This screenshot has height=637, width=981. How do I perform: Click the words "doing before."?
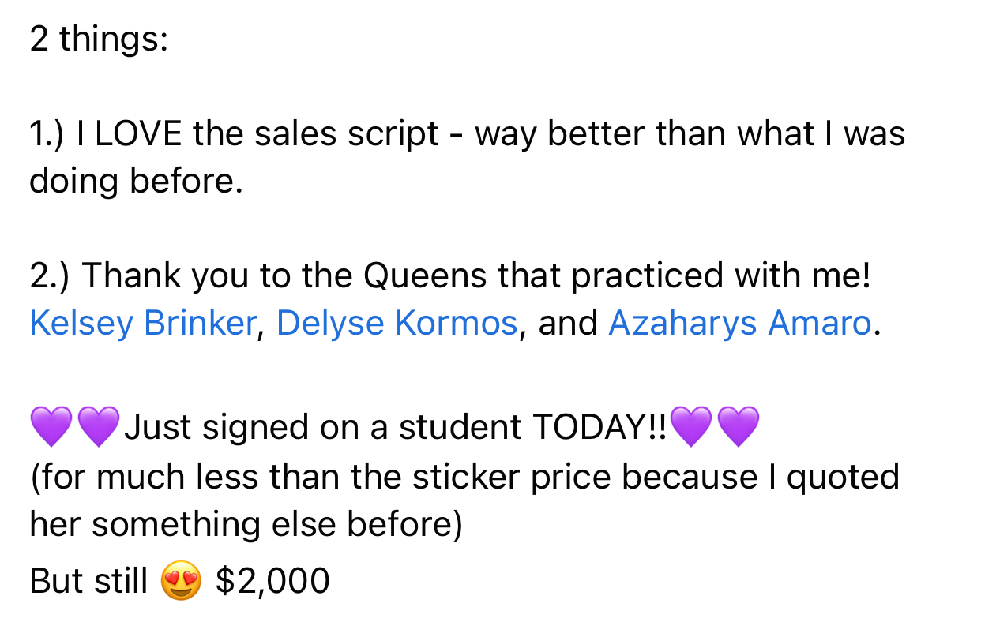[x=135, y=182]
